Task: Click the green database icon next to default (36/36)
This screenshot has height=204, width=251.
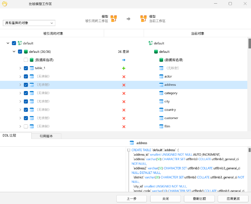Action: (26, 52)
